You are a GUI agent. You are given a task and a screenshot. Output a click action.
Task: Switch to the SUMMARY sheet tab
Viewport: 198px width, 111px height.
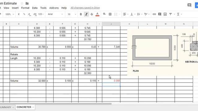(x=6, y=107)
